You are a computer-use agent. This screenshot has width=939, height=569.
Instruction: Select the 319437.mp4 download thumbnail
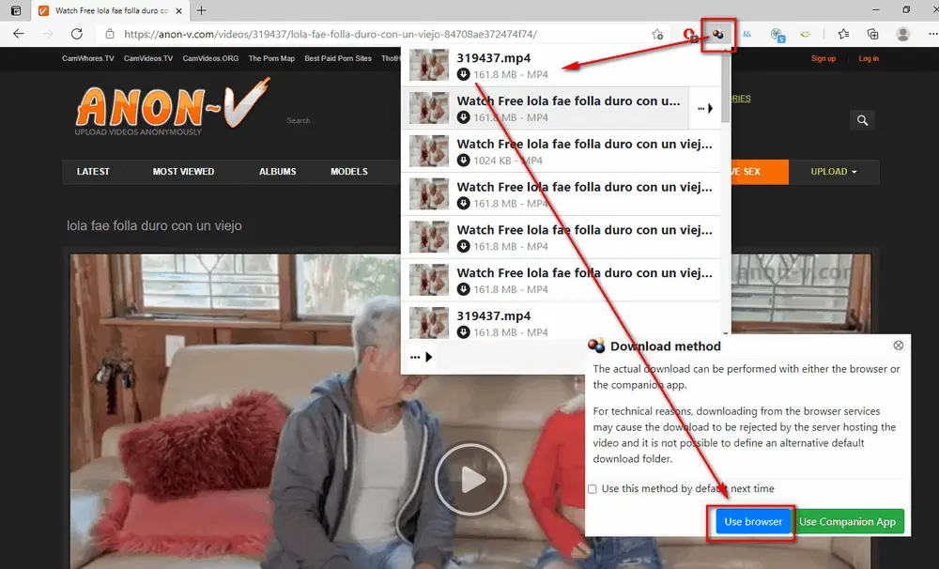point(429,64)
